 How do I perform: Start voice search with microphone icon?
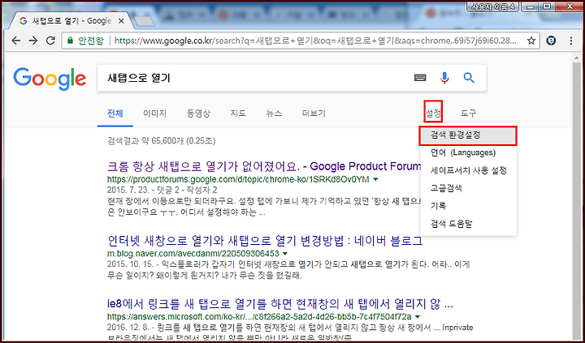coord(444,78)
